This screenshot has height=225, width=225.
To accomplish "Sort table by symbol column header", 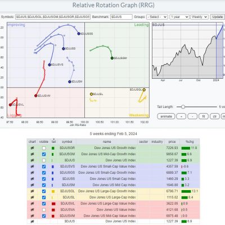I will [67, 142].
